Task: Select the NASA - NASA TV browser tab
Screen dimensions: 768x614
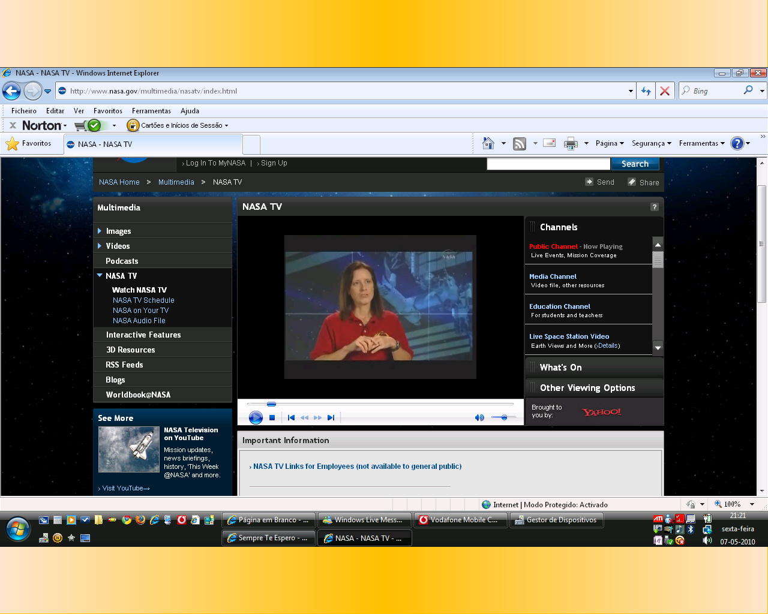Action: 153,145
